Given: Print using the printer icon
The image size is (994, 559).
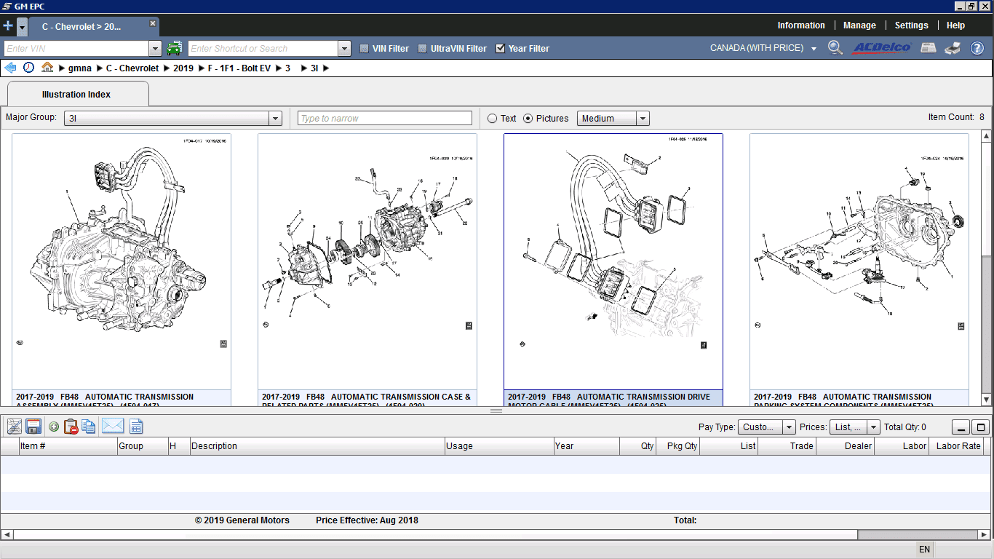Looking at the screenshot, I should click(953, 49).
